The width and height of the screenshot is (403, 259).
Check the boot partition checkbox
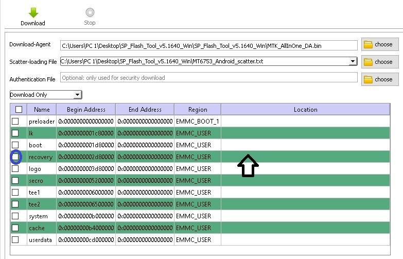point(15,145)
